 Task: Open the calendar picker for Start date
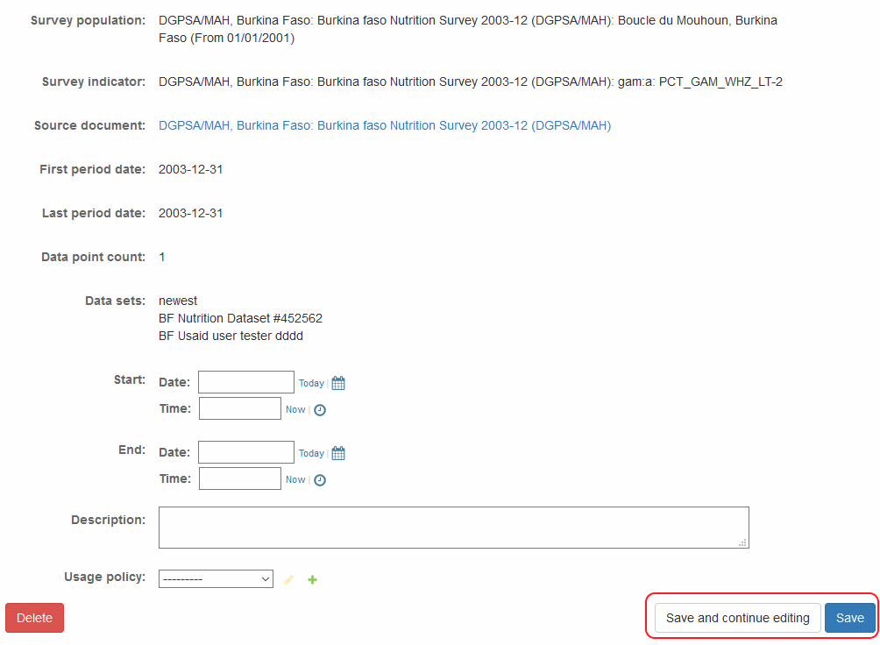click(x=338, y=383)
